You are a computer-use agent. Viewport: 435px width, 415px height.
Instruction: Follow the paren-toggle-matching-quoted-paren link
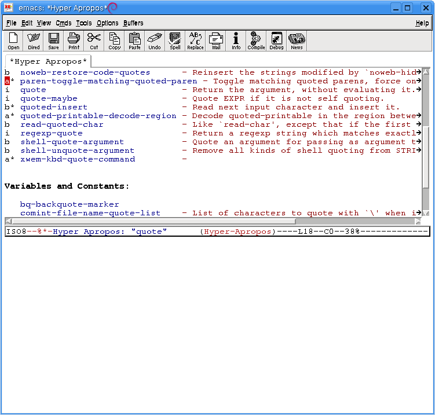pos(108,81)
